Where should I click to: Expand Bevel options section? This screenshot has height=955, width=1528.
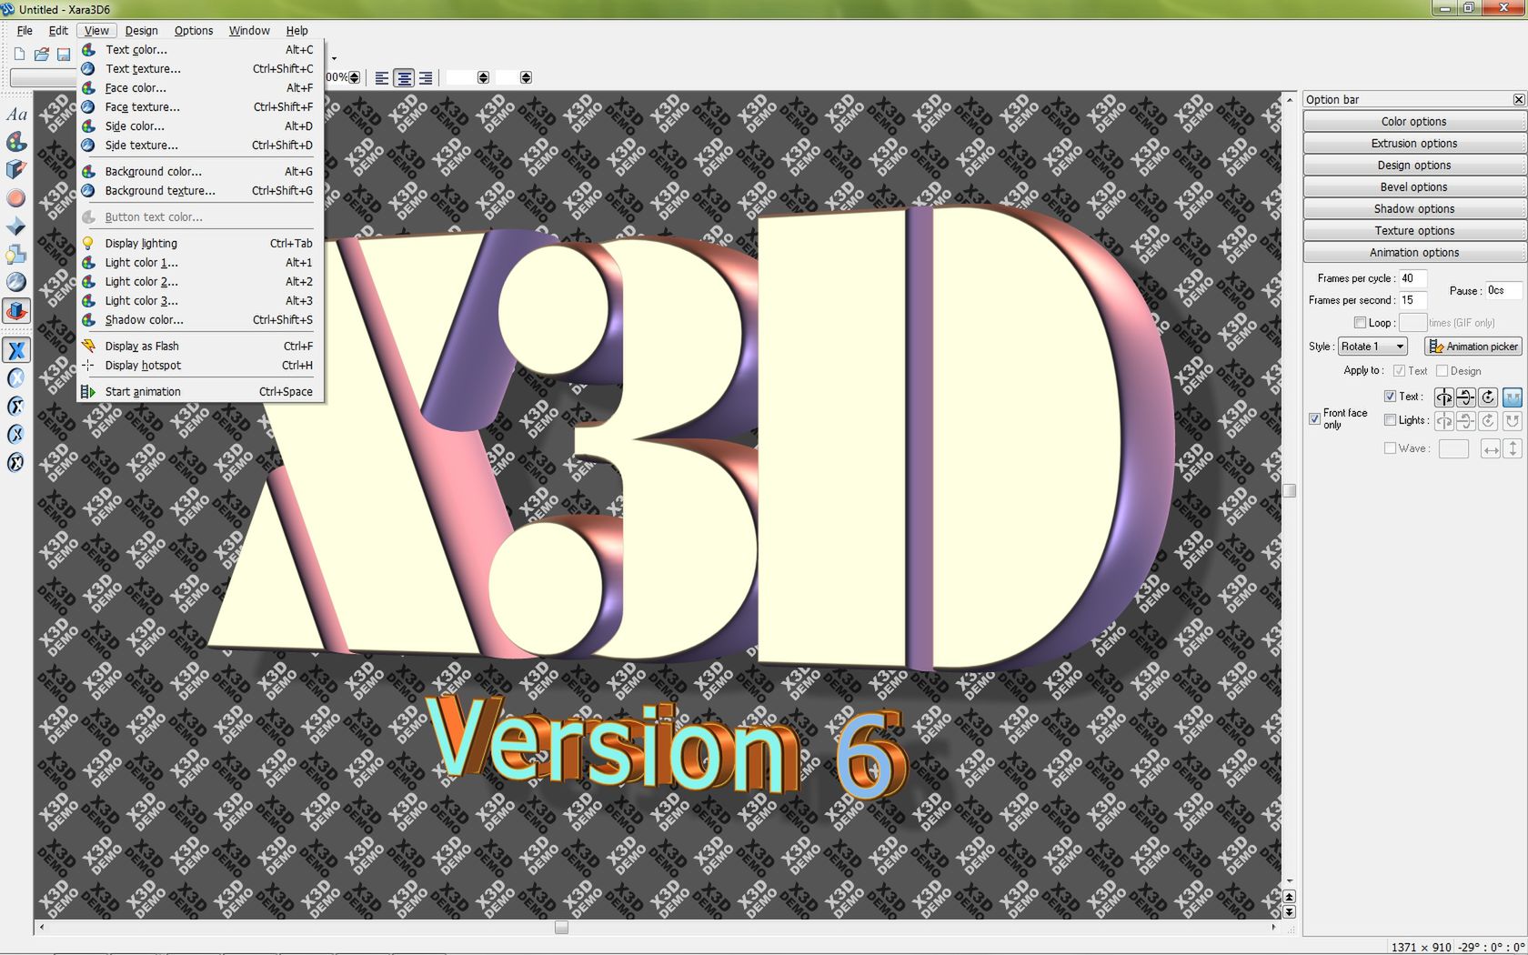click(1414, 187)
